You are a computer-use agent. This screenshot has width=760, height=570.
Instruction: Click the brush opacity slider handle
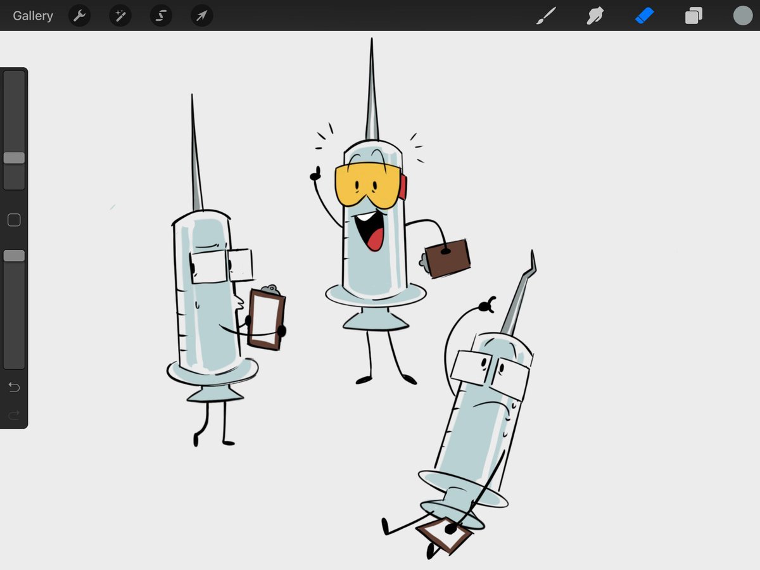[x=14, y=256]
